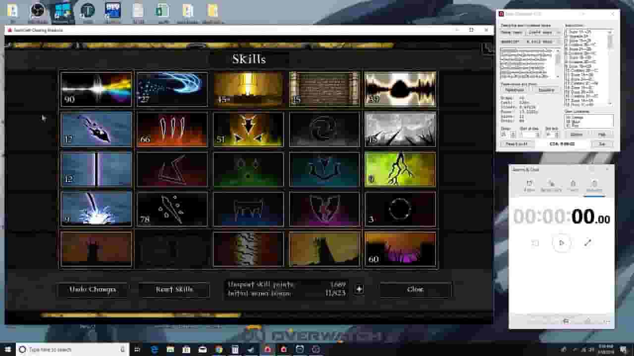Select the grey spiky landscape skill tile
Viewport: 634px width, 356px height.
coord(401,130)
